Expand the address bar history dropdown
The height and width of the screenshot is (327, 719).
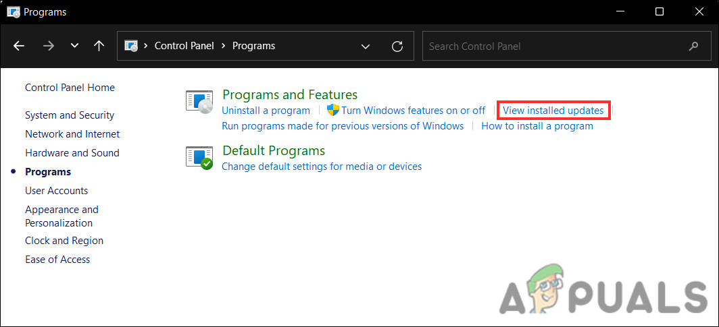[366, 46]
